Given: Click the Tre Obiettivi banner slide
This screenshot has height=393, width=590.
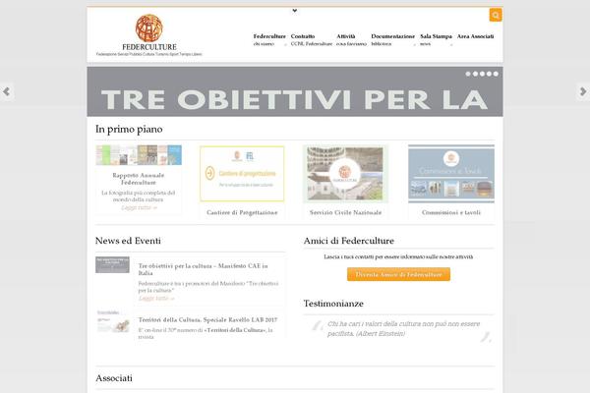Looking at the screenshot, I should [x=295, y=91].
